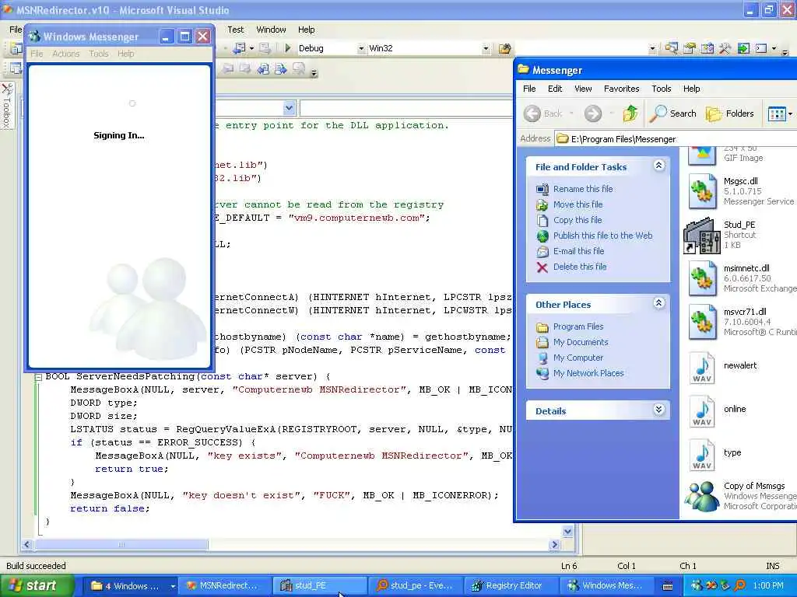Click the editor's scroll-down arrow
The height and width of the screenshot is (597, 797).
pyautogui.click(x=567, y=532)
